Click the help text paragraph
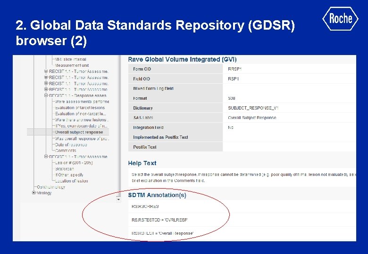Image resolution: width=368 pixels, height=254 pixels. tap(243, 177)
